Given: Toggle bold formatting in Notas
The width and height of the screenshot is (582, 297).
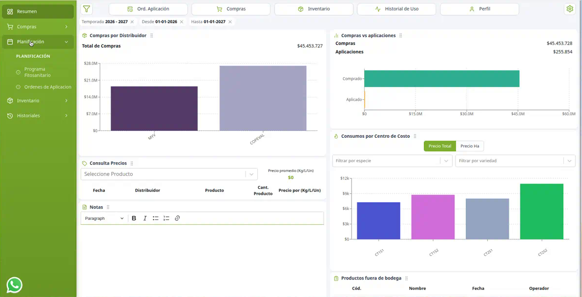Looking at the screenshot, I should click(x=134, y=218).
